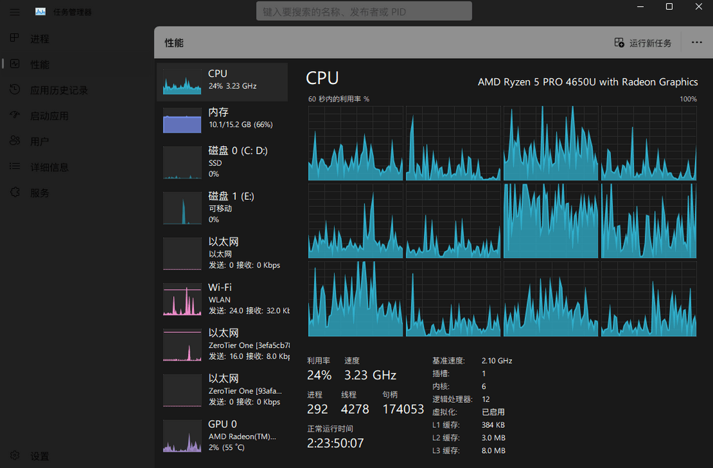Select the Performance icon in sidebar
The width and height of the screenshot is (713, 468).
click(x=15, y=64)
